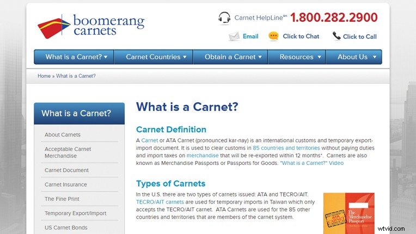Click the merchandise link in the definition

203,156
